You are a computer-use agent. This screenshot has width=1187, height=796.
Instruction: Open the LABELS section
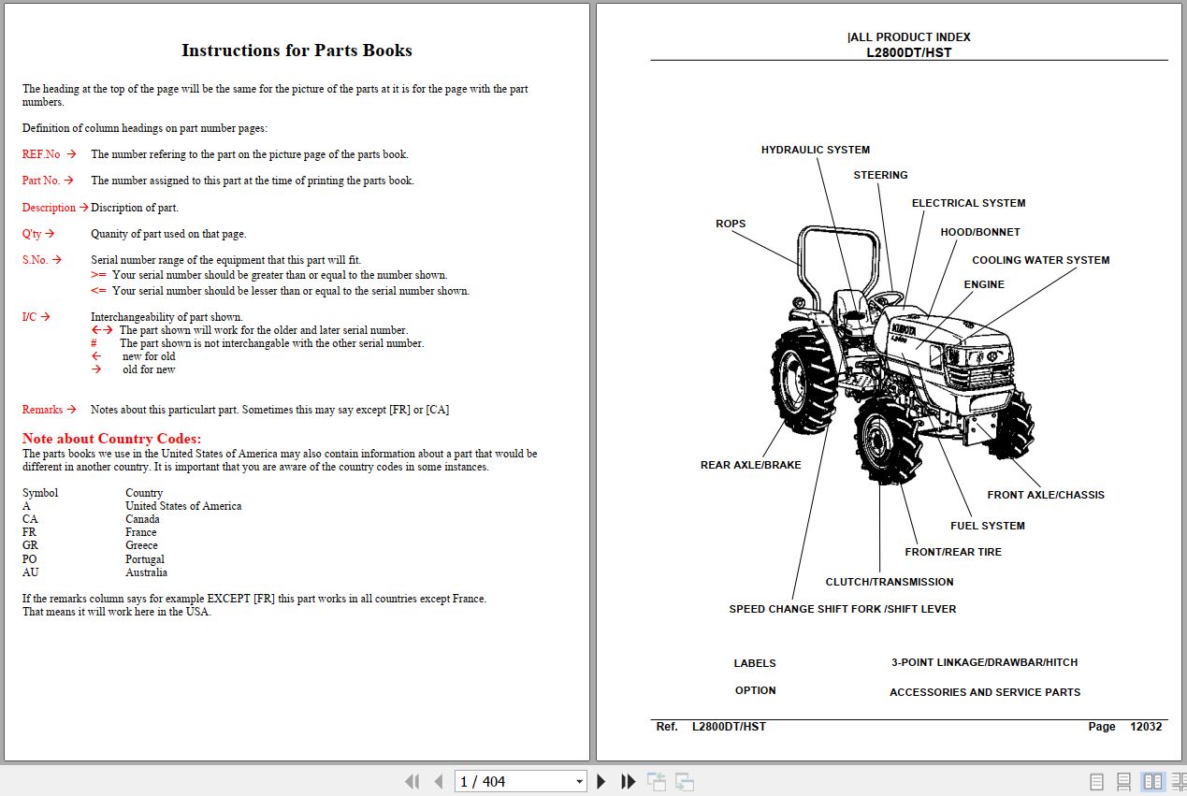point(755,663)
